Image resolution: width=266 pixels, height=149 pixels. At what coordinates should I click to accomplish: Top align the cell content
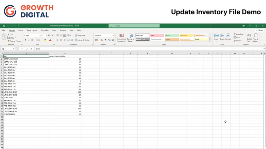tap(58, 35)
